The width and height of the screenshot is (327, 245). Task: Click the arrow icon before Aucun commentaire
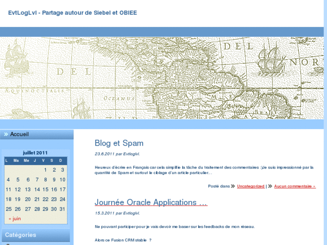click(x=270, y=186)
